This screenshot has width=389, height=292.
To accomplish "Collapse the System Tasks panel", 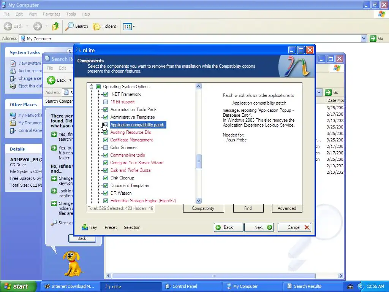I will pyautogui.click(x=70, y=51).
